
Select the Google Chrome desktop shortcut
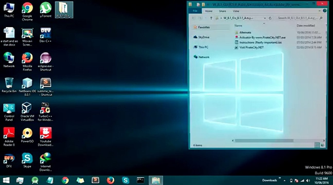[x=27, y=12]
